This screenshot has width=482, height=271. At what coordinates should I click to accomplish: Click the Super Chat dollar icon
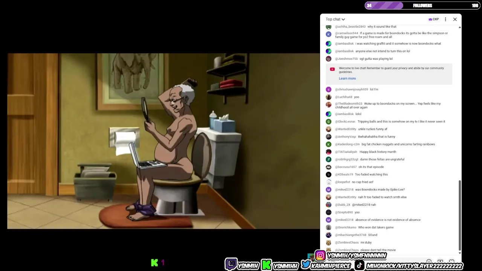[440, 262]
